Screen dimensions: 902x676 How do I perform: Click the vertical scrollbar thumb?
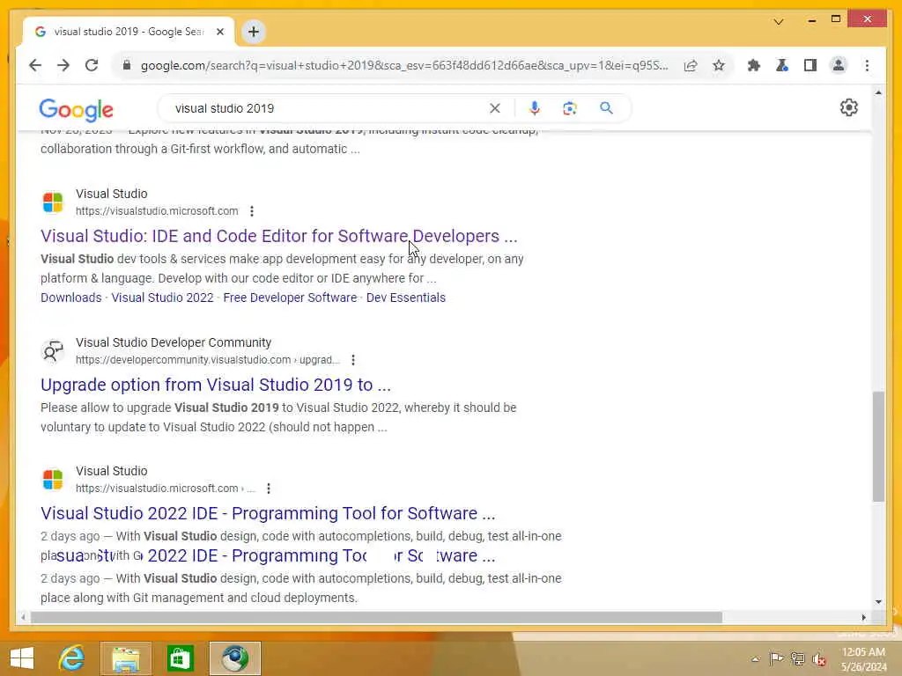(878, 446)
